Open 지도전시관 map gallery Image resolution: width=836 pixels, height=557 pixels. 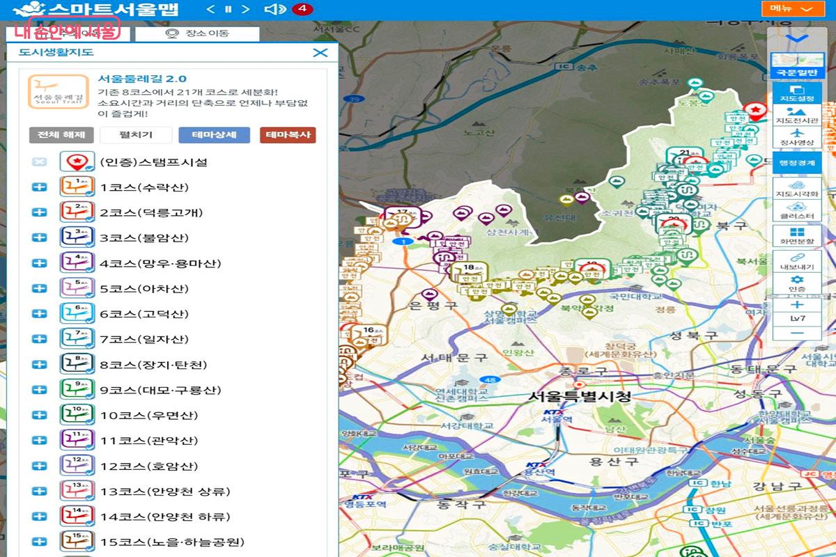click(798, 115)
